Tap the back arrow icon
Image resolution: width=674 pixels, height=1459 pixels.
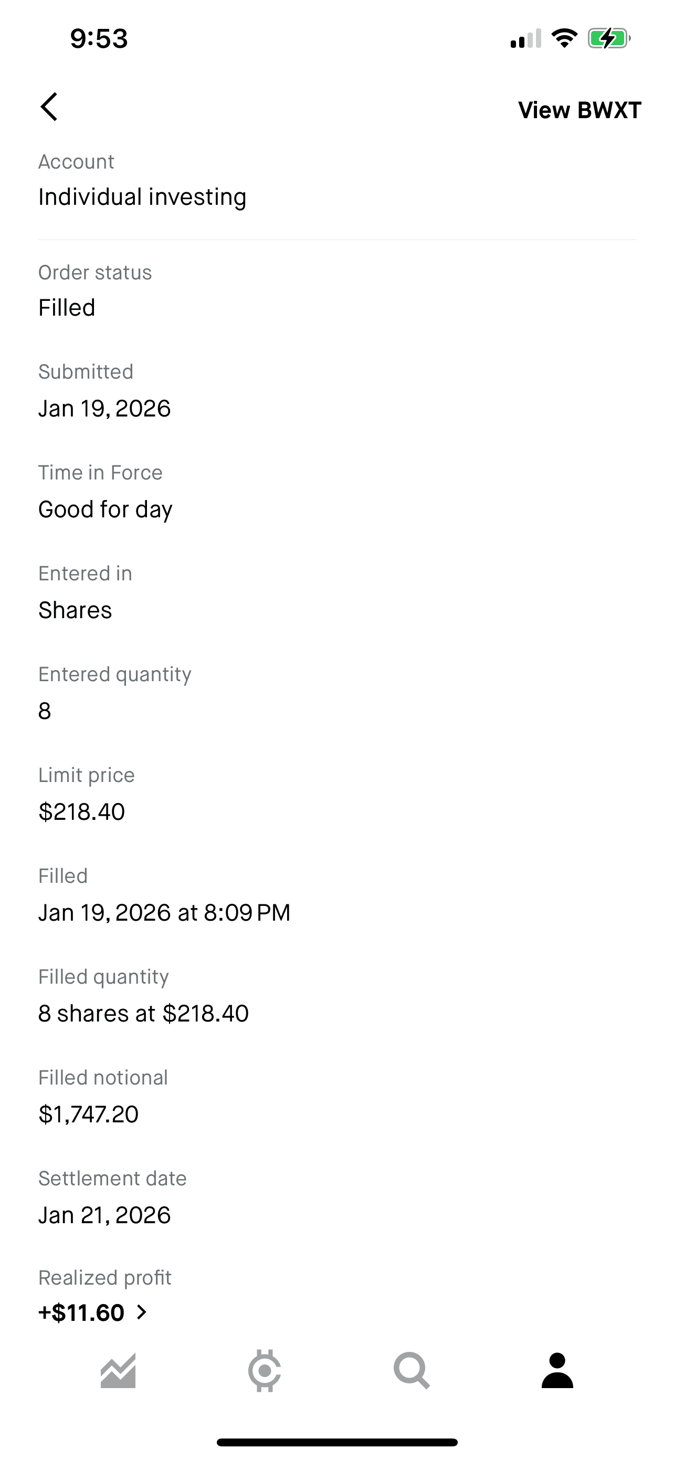[49, 107]
